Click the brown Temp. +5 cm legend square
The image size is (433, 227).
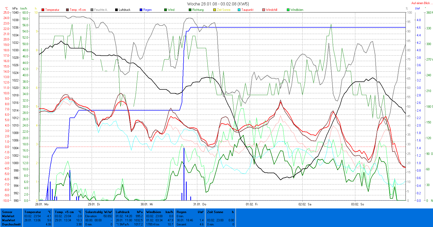(67, 10)
